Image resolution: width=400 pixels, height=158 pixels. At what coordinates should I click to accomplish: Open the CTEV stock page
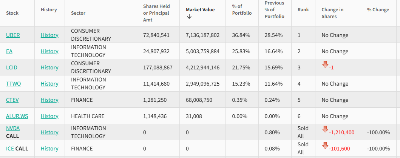coord(12,100)
